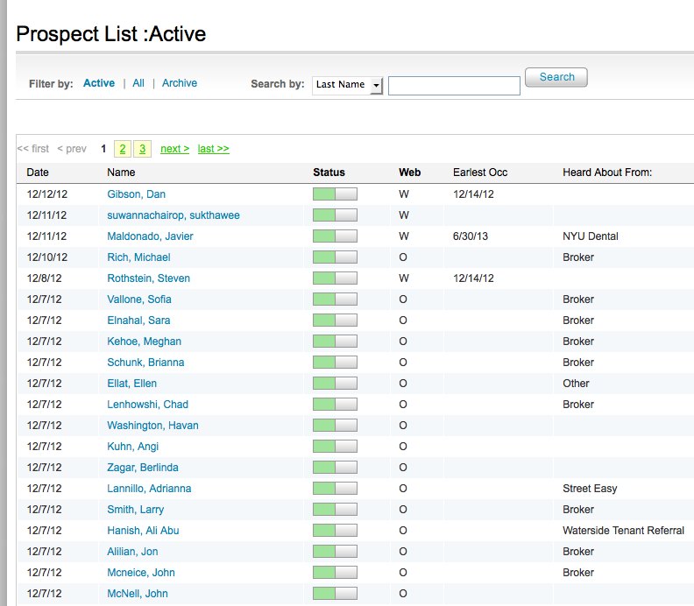Open prospect Hanish, Ali Abu
This screenshot has height=606, width=694.
[x=143, y=531]
